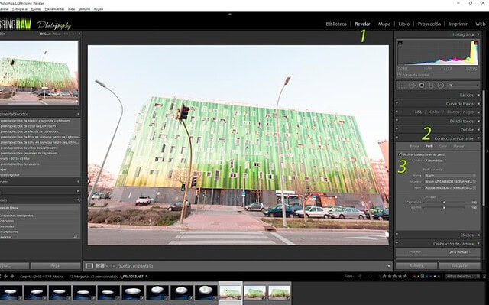
Task: Open the Herramientas menu
Action: point(54,9)
